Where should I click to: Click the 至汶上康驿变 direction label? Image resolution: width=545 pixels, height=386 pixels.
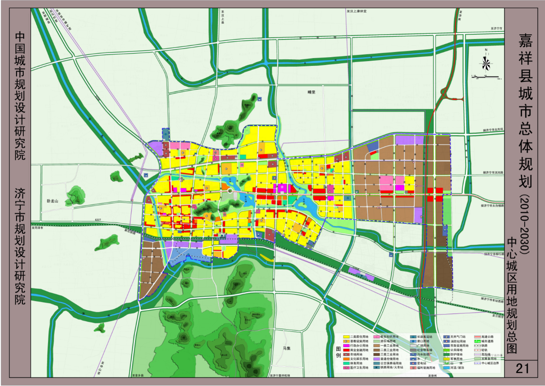tap(357, 11)
